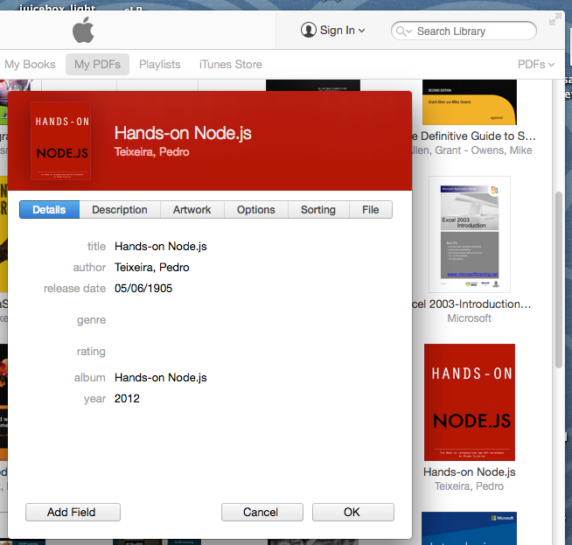Switch to the Sorting tab
572x545 pixels.
pyautogui.click(x=318, y=210)
